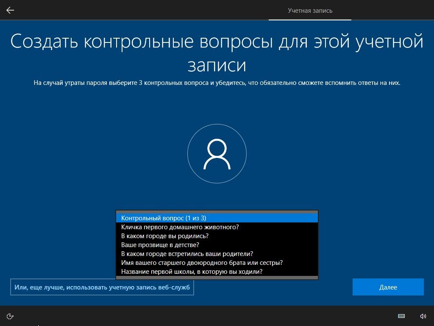This screenshot has height=326, width=434.
Task: Choose Название первой школы question
Action: [217, 271]
